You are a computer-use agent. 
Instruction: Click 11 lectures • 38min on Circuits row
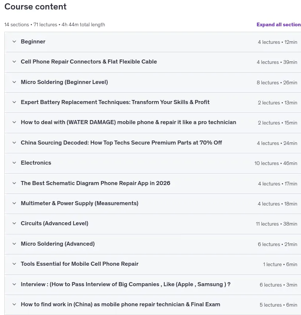(x=276, y=224)
